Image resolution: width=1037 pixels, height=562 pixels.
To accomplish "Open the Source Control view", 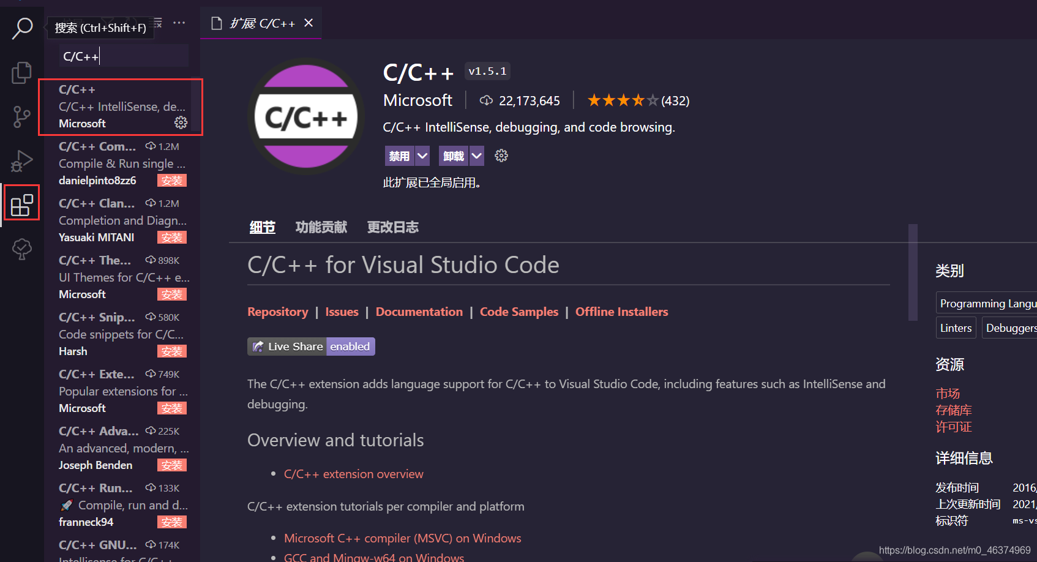I will point(21,116).
